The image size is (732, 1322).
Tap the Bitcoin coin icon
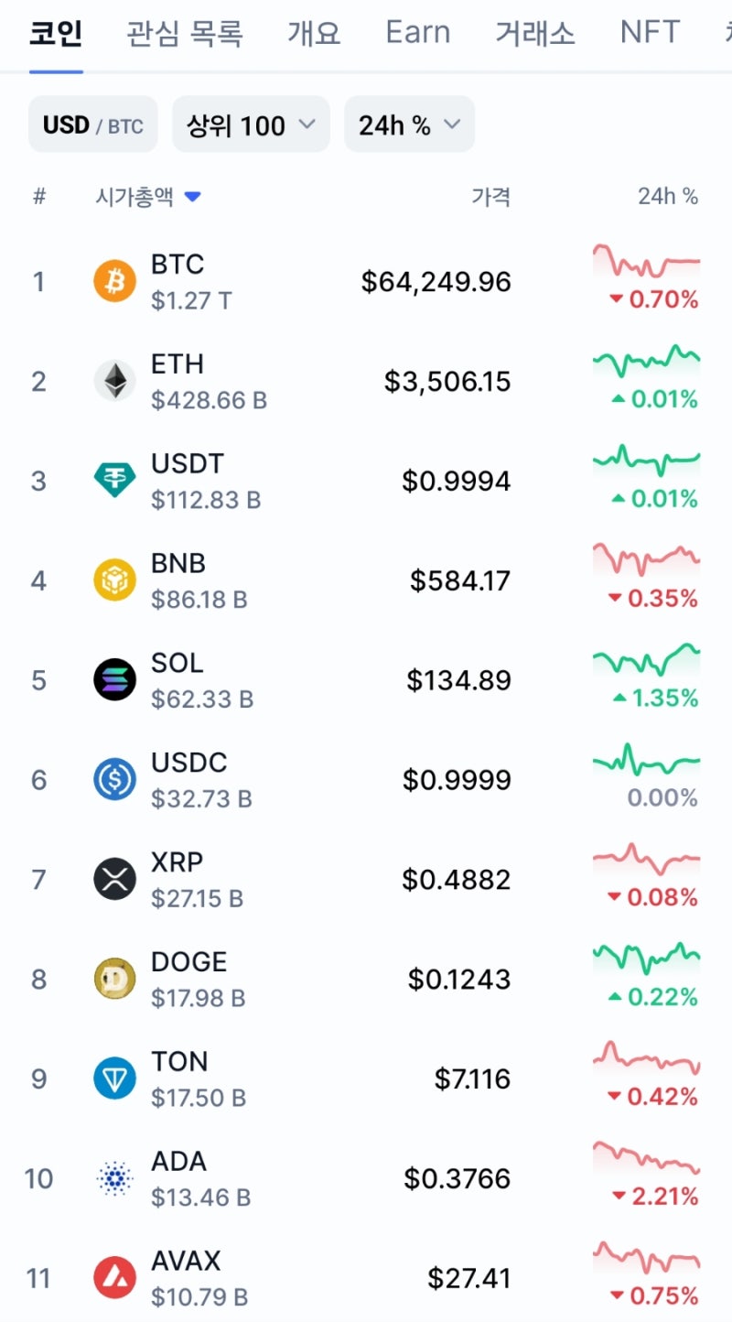(114, 281)
